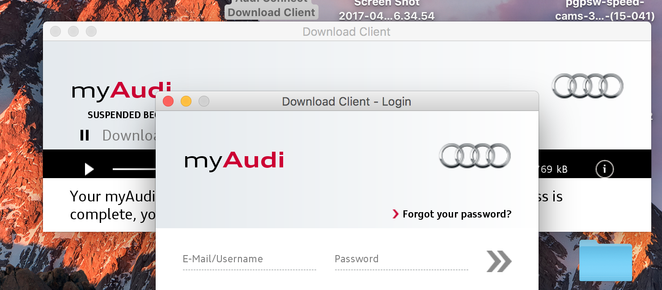Click the myAudi logo in the login dialog
The height and width of the screenshot is (290, 662).
coord(234,161)
